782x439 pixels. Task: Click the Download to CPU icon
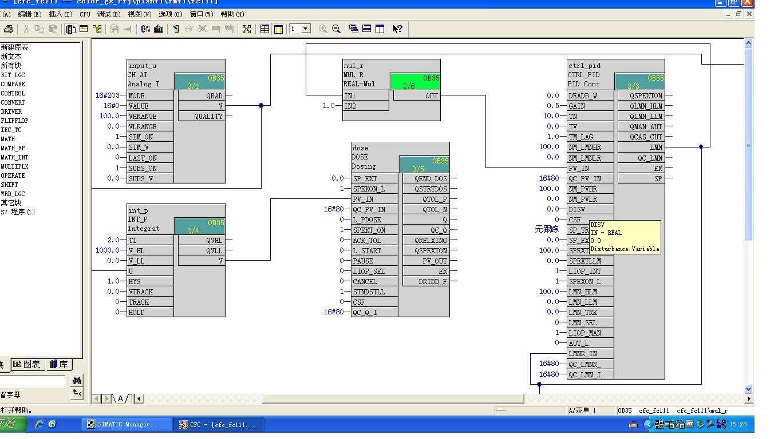pos(159,29)
